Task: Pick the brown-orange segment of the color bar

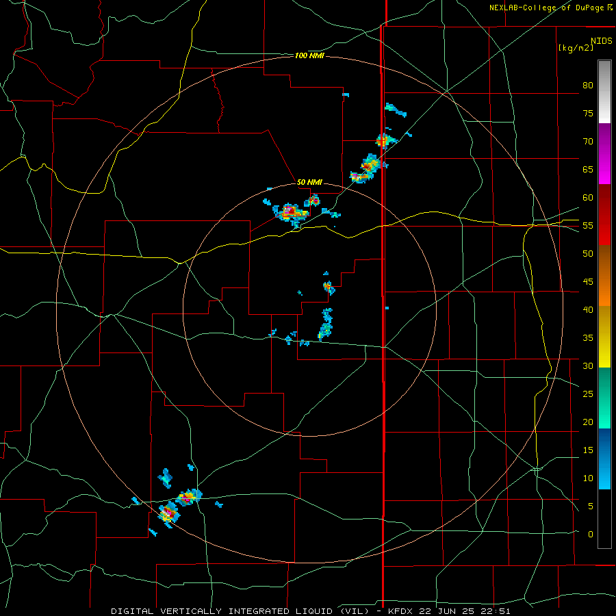Action: click(604, 275)
